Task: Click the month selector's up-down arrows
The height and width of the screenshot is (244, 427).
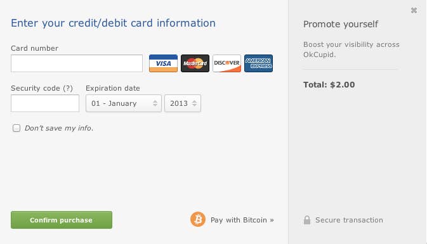Action: coord(155,103)
